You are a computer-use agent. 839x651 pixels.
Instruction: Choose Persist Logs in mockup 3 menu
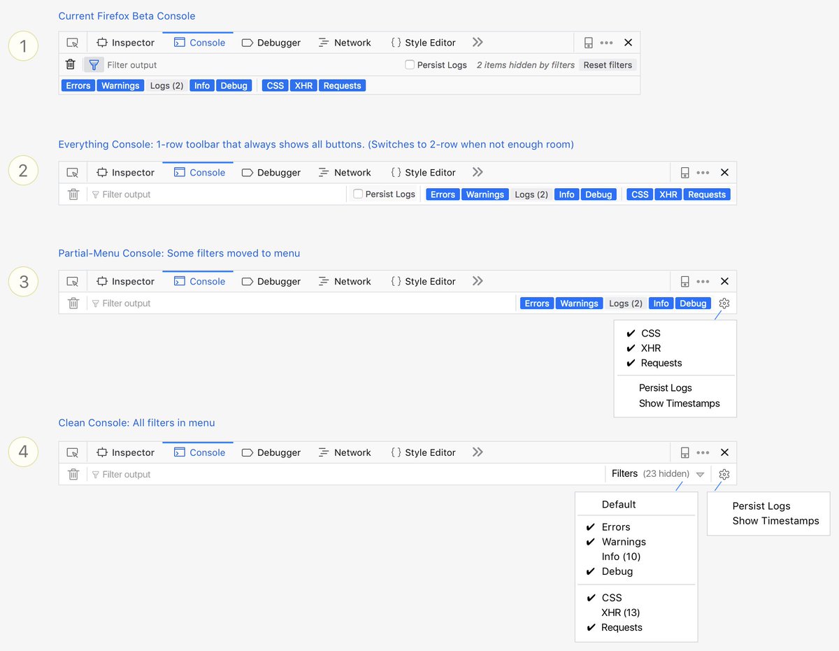665,388
